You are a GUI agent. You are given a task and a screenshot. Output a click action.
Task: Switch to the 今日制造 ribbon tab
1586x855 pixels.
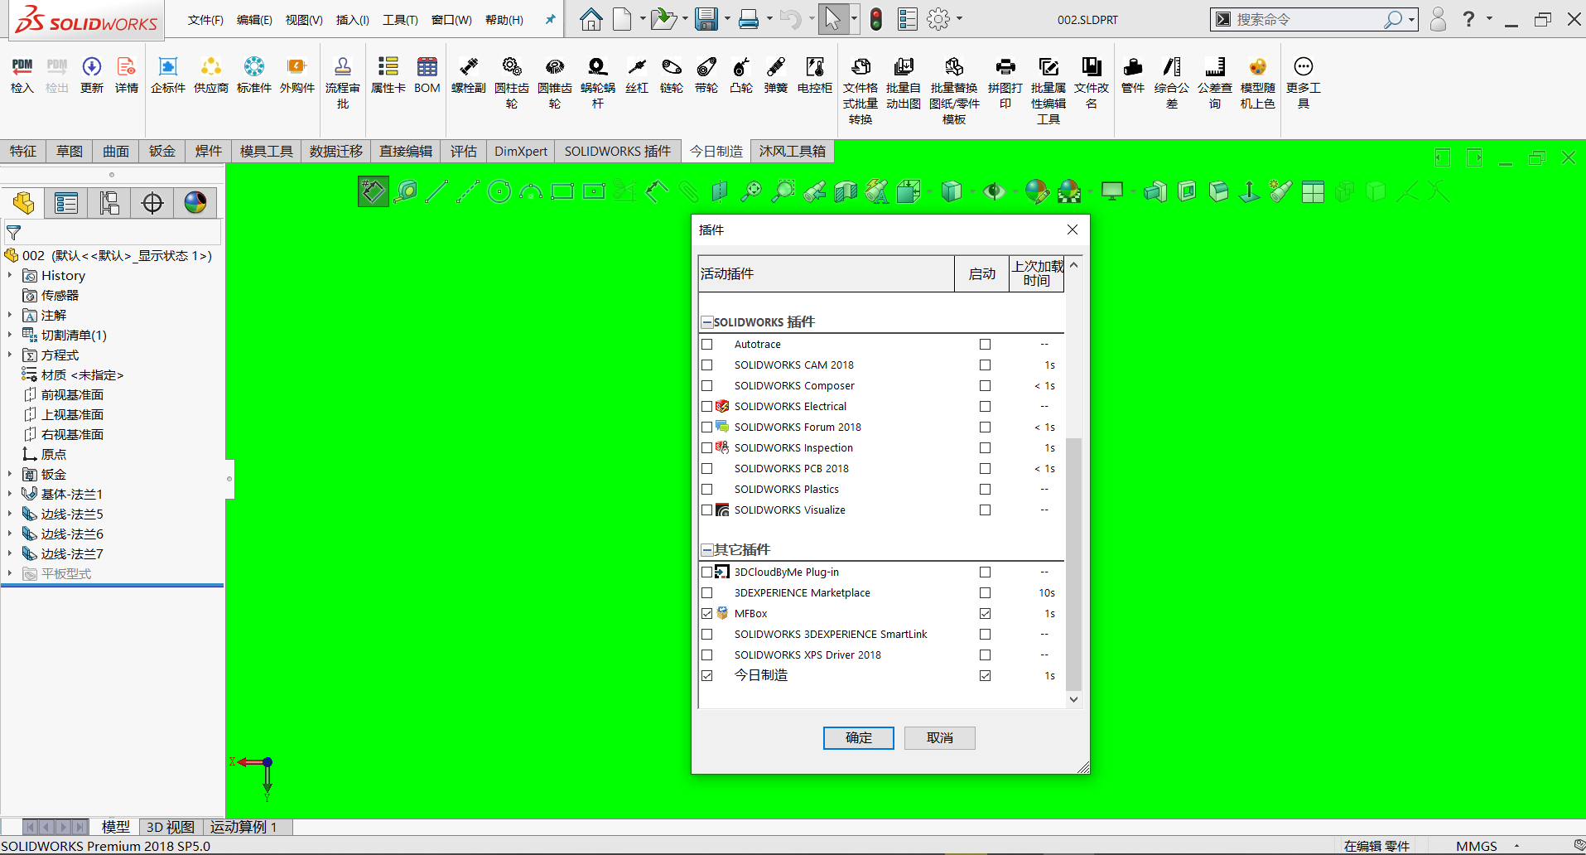(x=716, y=151)
